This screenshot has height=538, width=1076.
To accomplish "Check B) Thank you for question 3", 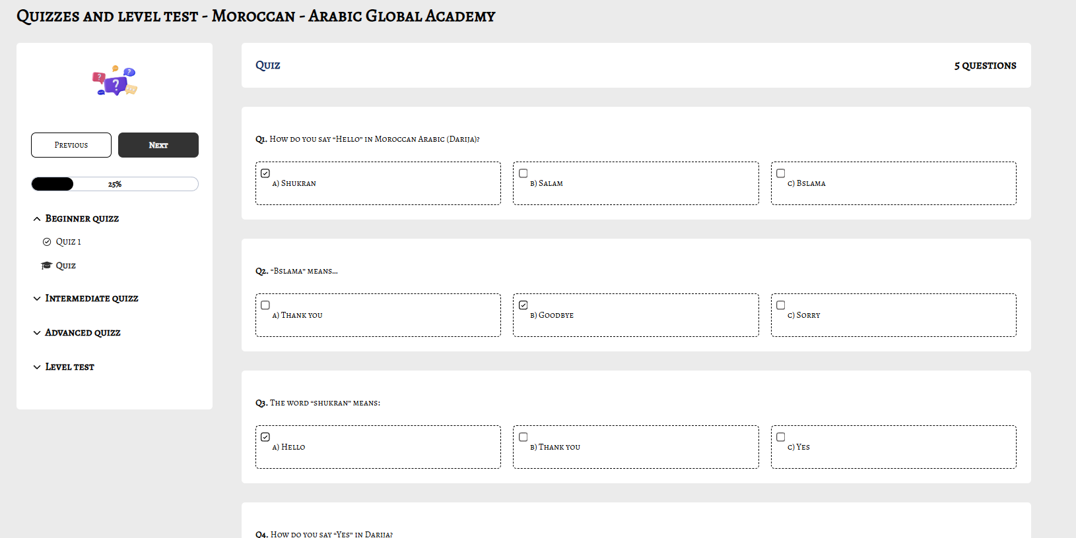I will (523, 437).
